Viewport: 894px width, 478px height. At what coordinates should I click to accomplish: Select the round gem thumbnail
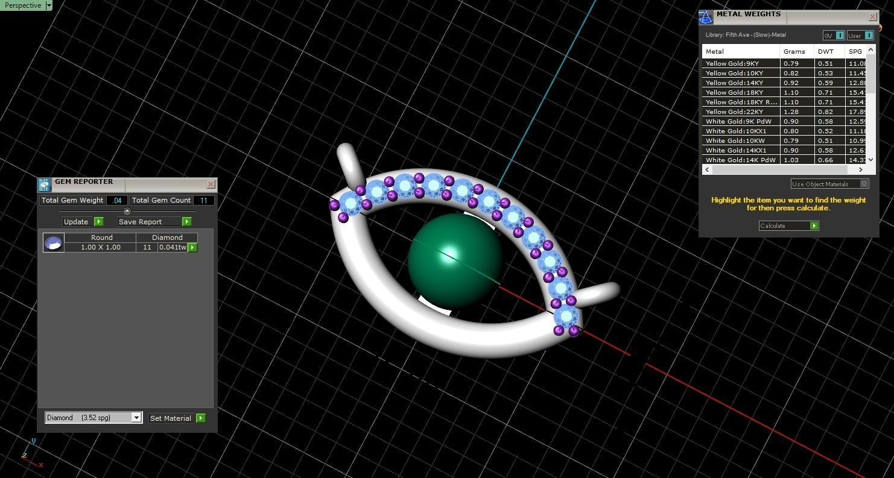click(x=54, y=243)
